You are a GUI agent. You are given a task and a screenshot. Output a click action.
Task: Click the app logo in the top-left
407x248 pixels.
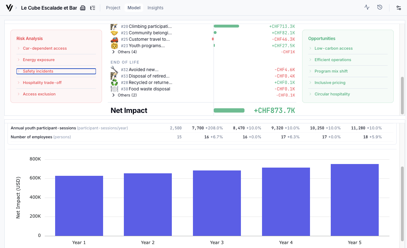tap(9, 8)
